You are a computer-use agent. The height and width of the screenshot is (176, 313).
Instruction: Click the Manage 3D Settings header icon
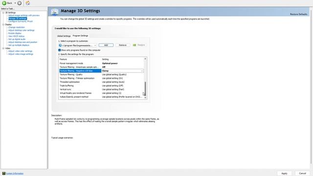(x=54, y=12)
